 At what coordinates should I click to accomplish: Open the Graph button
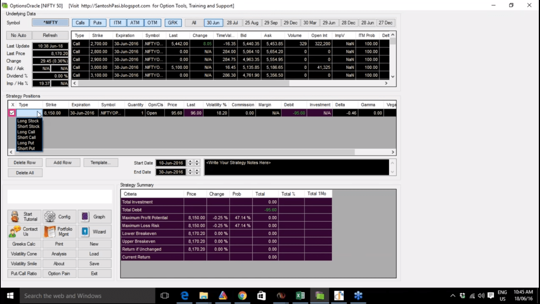pyautogui.click(x=94, y=217)
